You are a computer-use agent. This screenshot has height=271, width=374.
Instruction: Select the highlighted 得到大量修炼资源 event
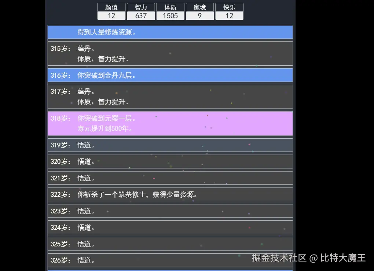click(170, 32)
